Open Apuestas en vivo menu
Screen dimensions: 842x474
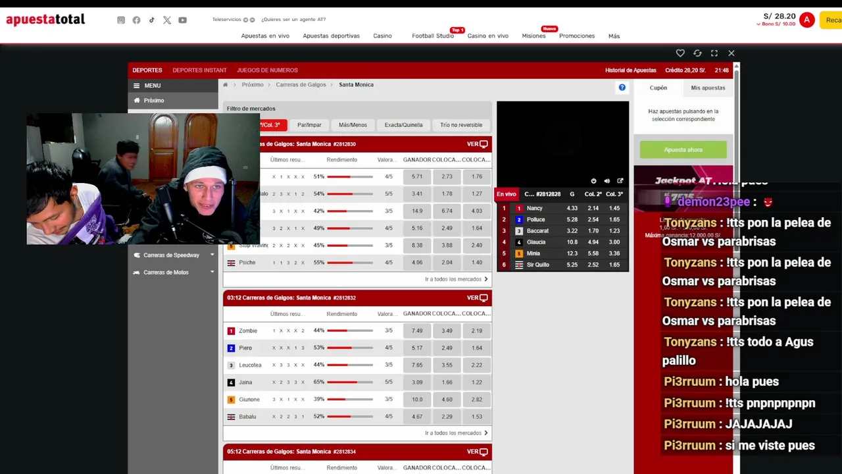tap(265, 36)
